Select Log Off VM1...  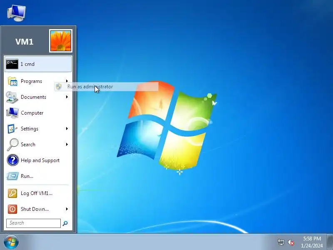coord(38,193)
